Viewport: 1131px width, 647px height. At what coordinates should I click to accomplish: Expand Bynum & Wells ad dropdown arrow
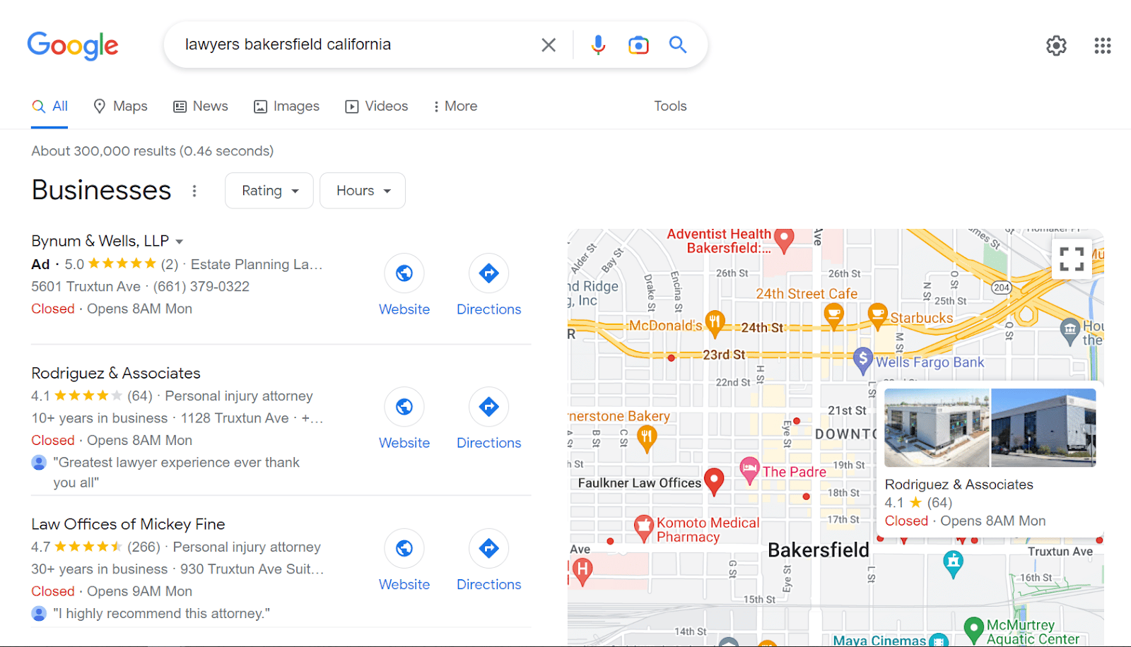[x=180, y=242]
